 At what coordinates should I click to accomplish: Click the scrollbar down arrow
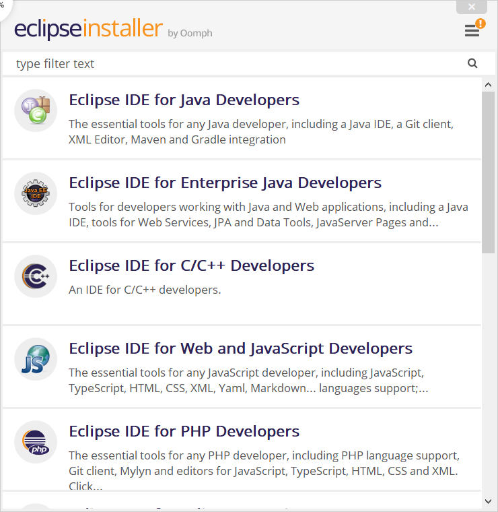coord(488,501)
